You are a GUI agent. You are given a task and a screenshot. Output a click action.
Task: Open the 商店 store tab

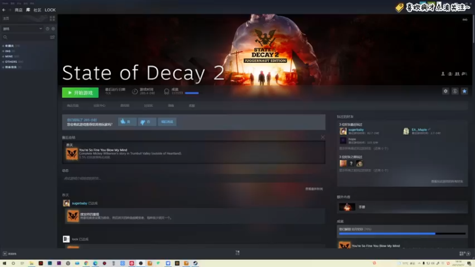click(x=18, y=10)
